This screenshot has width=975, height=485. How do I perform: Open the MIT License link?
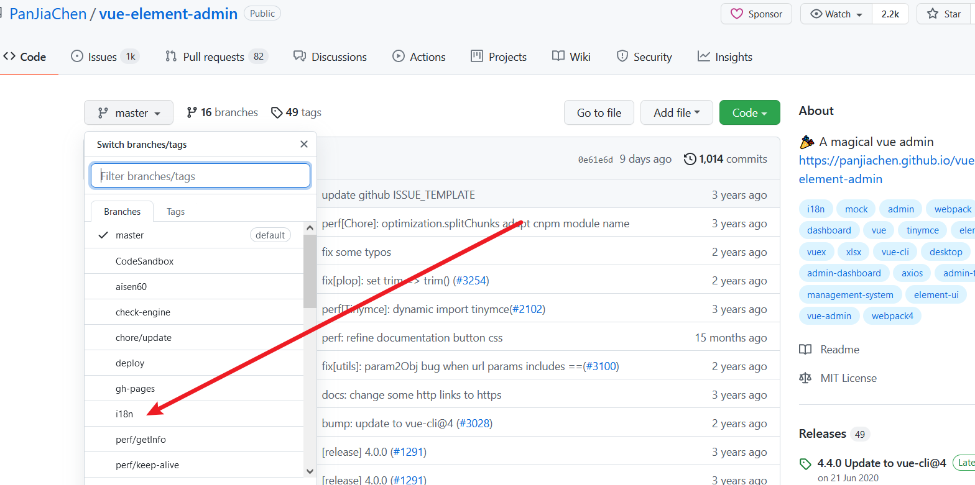click(838, 378)
